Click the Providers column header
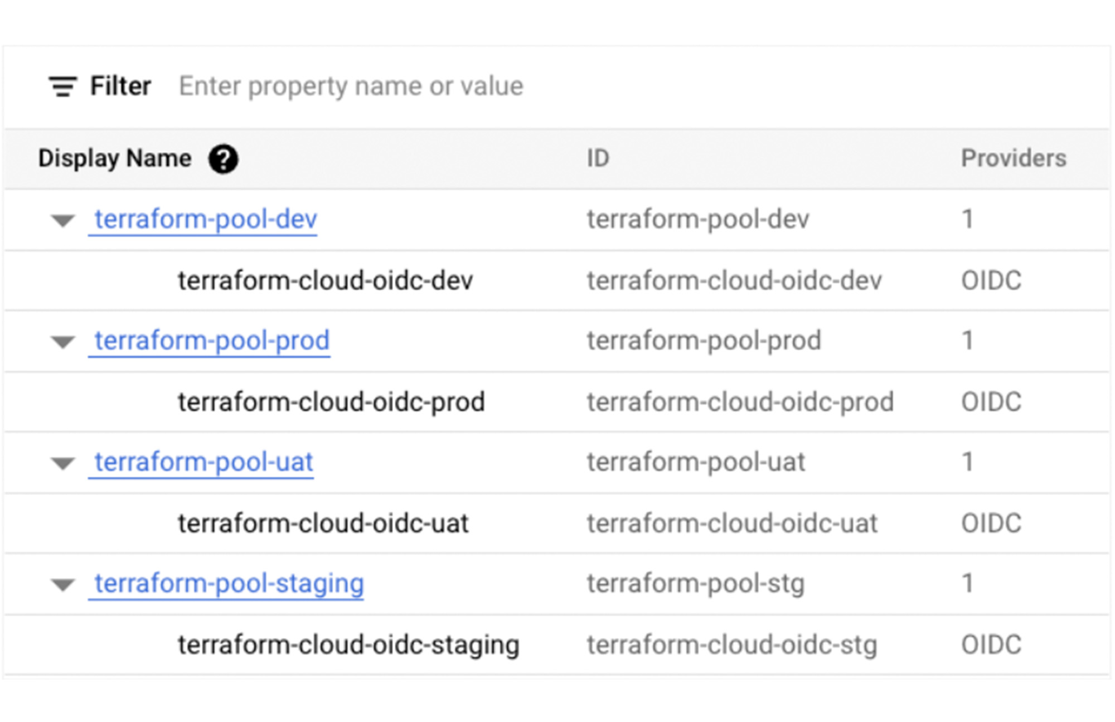Viewport: 1115px width, 722px height. point(1014,158)
